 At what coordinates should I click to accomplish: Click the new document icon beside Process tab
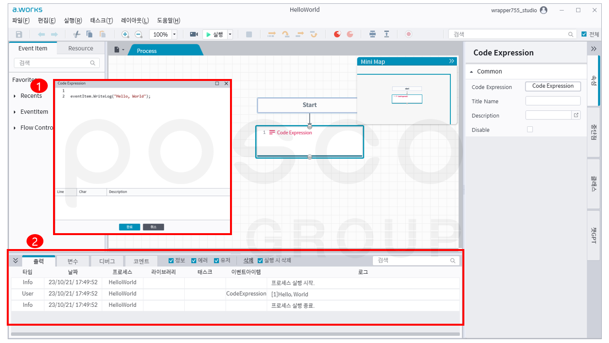click(x=117, y=50)
